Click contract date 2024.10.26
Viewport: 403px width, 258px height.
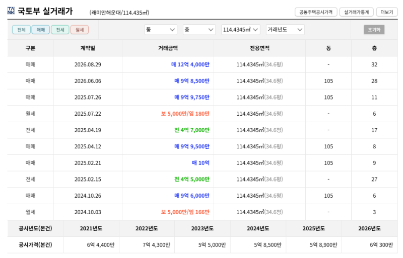(x=88, y=196)
